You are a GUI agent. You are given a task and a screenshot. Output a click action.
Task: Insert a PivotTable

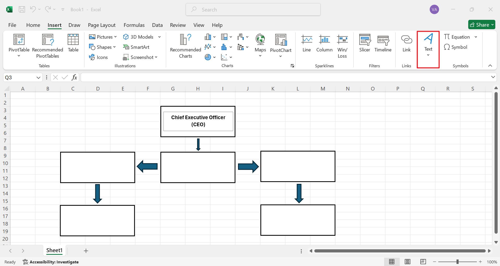click(18, 46)
